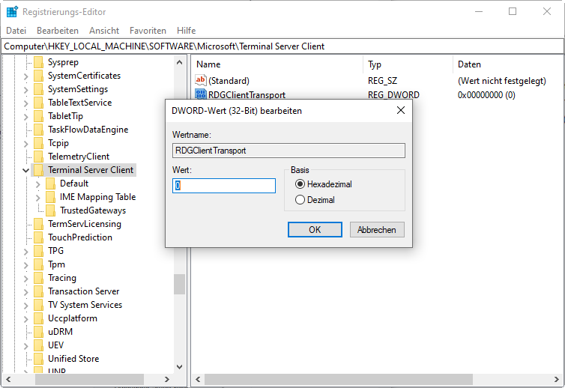Open the Bearbeiten menu
This screenshot has width=565, height=388.
58,31
